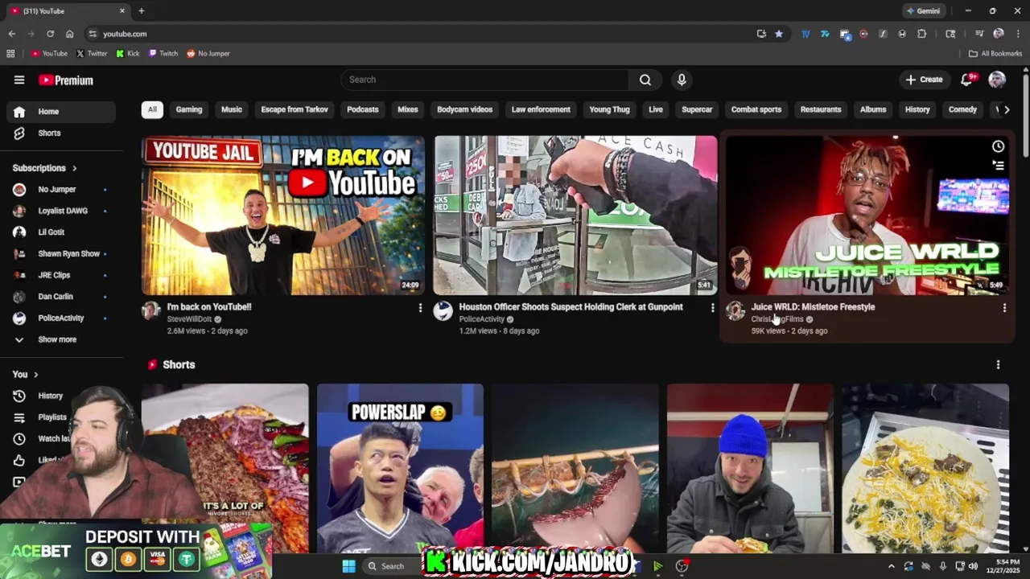Screen dimensions: 1030x579
Task: Click the YouTube Premium logo
Action: [66, 80]
